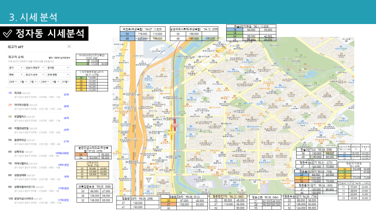The width and height of the screenshot is (376, 211).
Task: Open the 매매 trade type dropdown
Action: pyautogui.click(x=16, y=74)
